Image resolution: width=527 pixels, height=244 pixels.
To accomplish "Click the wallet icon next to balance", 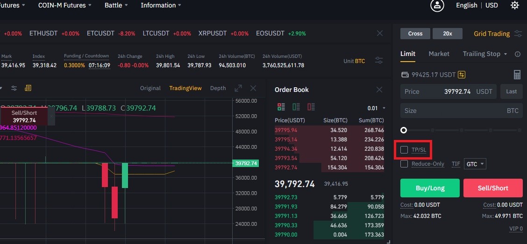I will pyautogui.click(x=405, y=75).
